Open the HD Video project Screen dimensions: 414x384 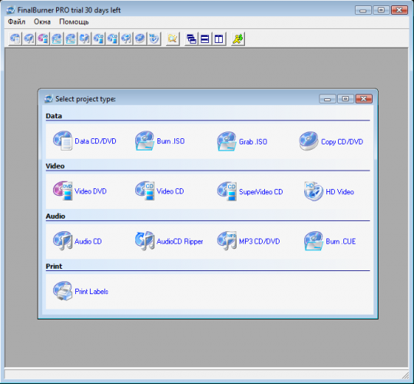click(x=329, y=191)
